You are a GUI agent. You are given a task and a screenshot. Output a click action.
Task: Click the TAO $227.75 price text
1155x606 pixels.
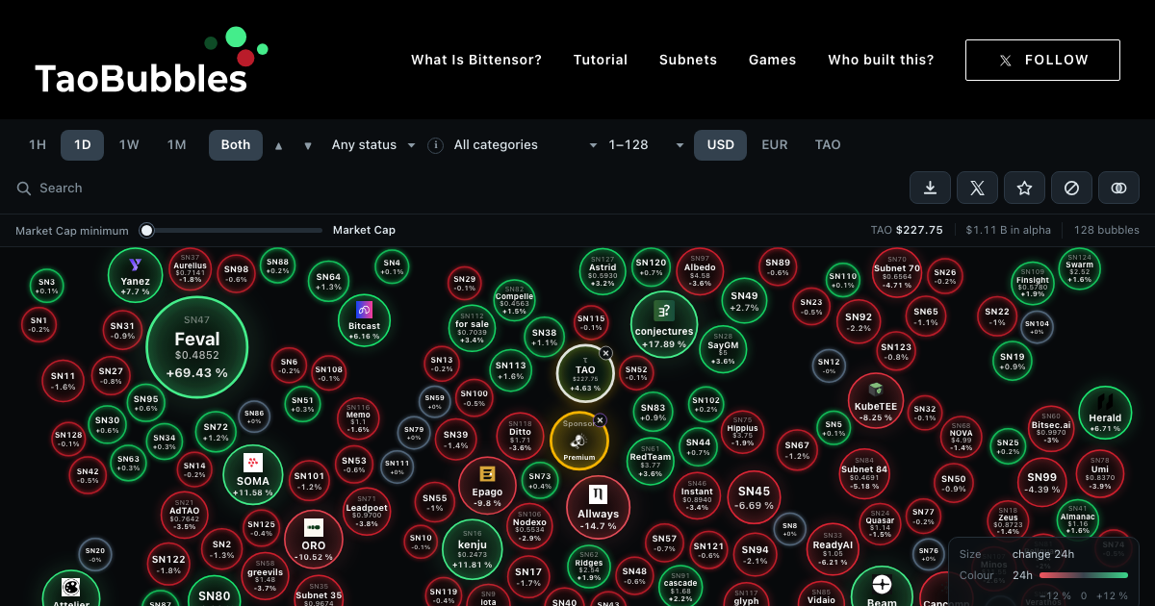907,230
